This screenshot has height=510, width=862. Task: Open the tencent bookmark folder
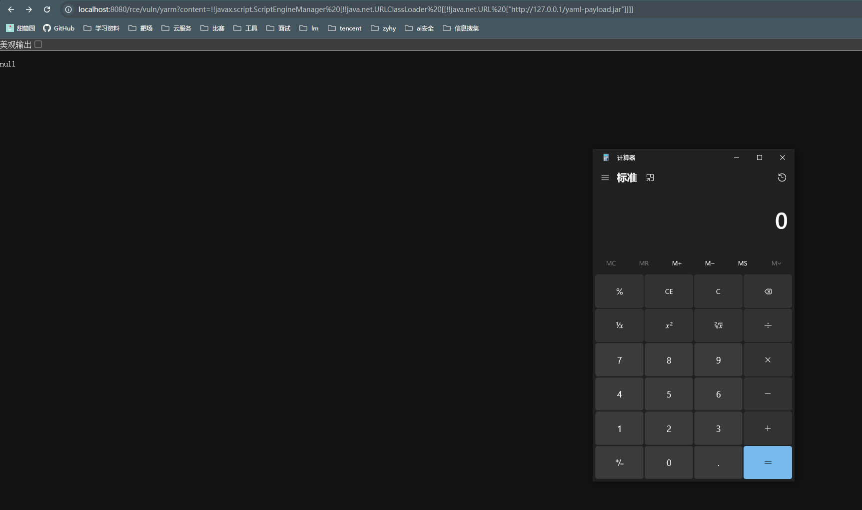coord(345,28)
